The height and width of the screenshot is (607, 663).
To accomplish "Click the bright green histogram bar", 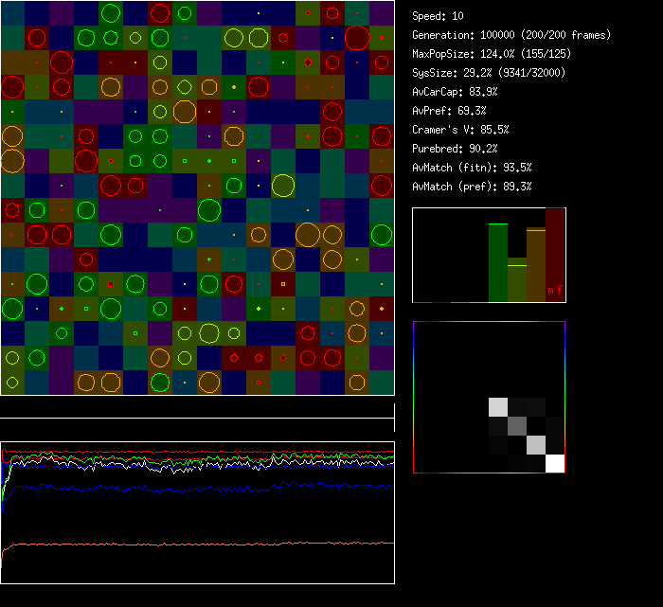I will (x=498, y=262).
